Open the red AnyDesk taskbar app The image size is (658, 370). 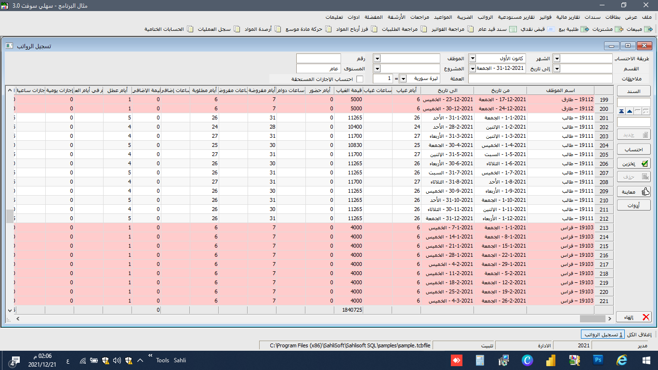(456, 360)
